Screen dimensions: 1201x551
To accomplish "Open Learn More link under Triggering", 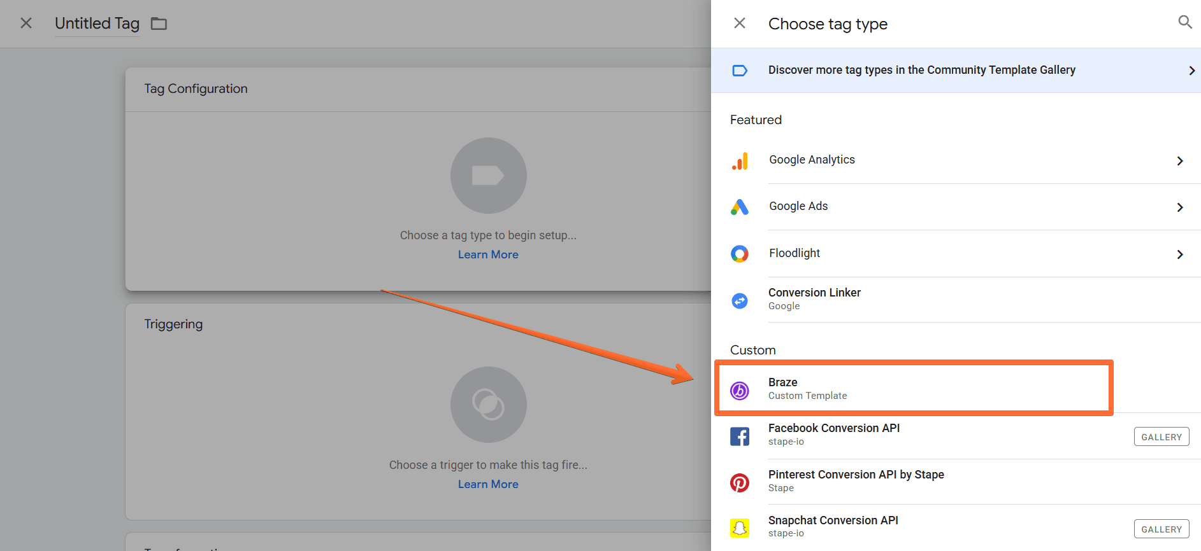I will click(488, 484).
